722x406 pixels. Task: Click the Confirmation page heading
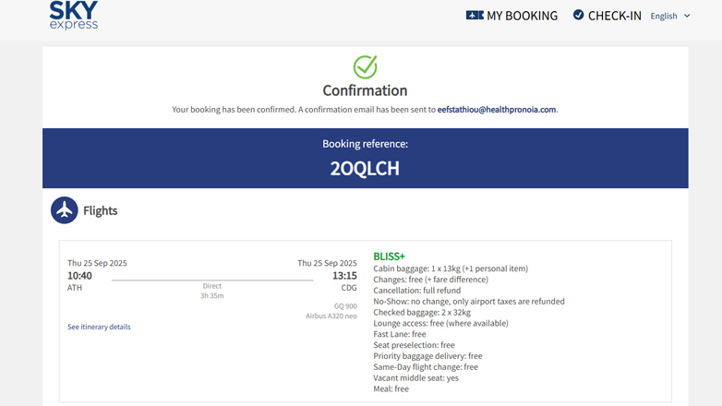point(365,90)
